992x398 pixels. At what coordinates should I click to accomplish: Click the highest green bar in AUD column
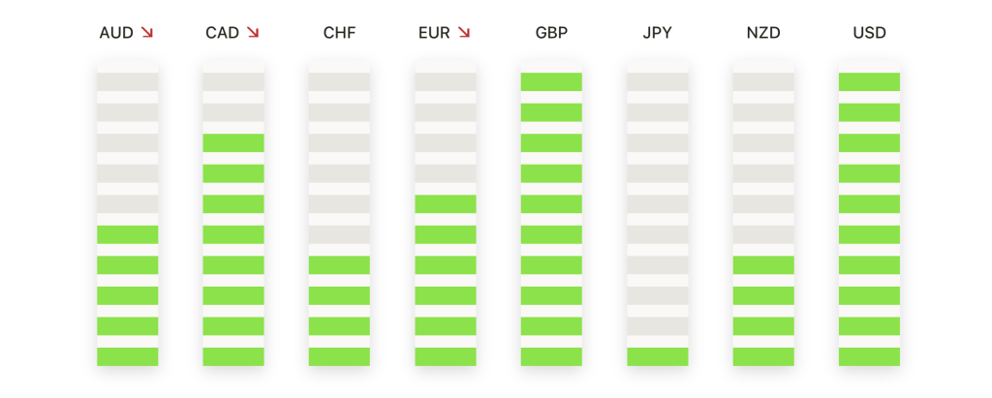[127, 234]
